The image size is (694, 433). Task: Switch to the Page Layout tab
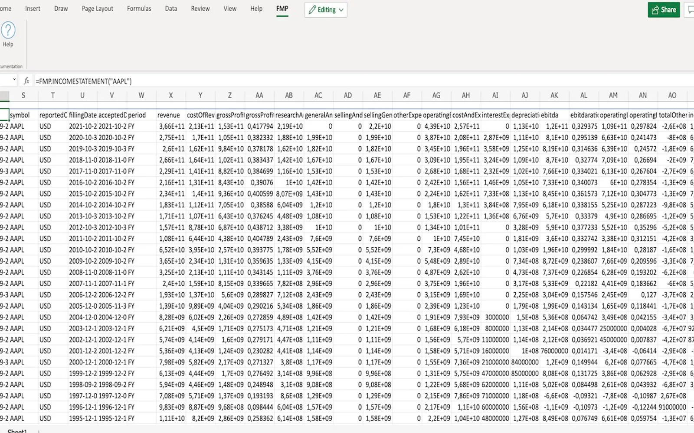pos(97,9)
